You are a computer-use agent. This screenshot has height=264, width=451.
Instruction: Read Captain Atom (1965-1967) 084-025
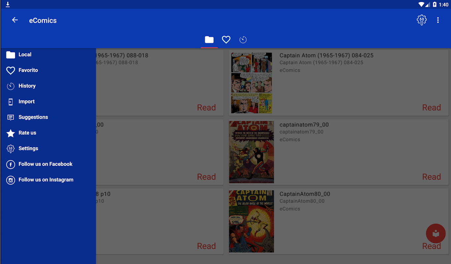coord(432,108)
